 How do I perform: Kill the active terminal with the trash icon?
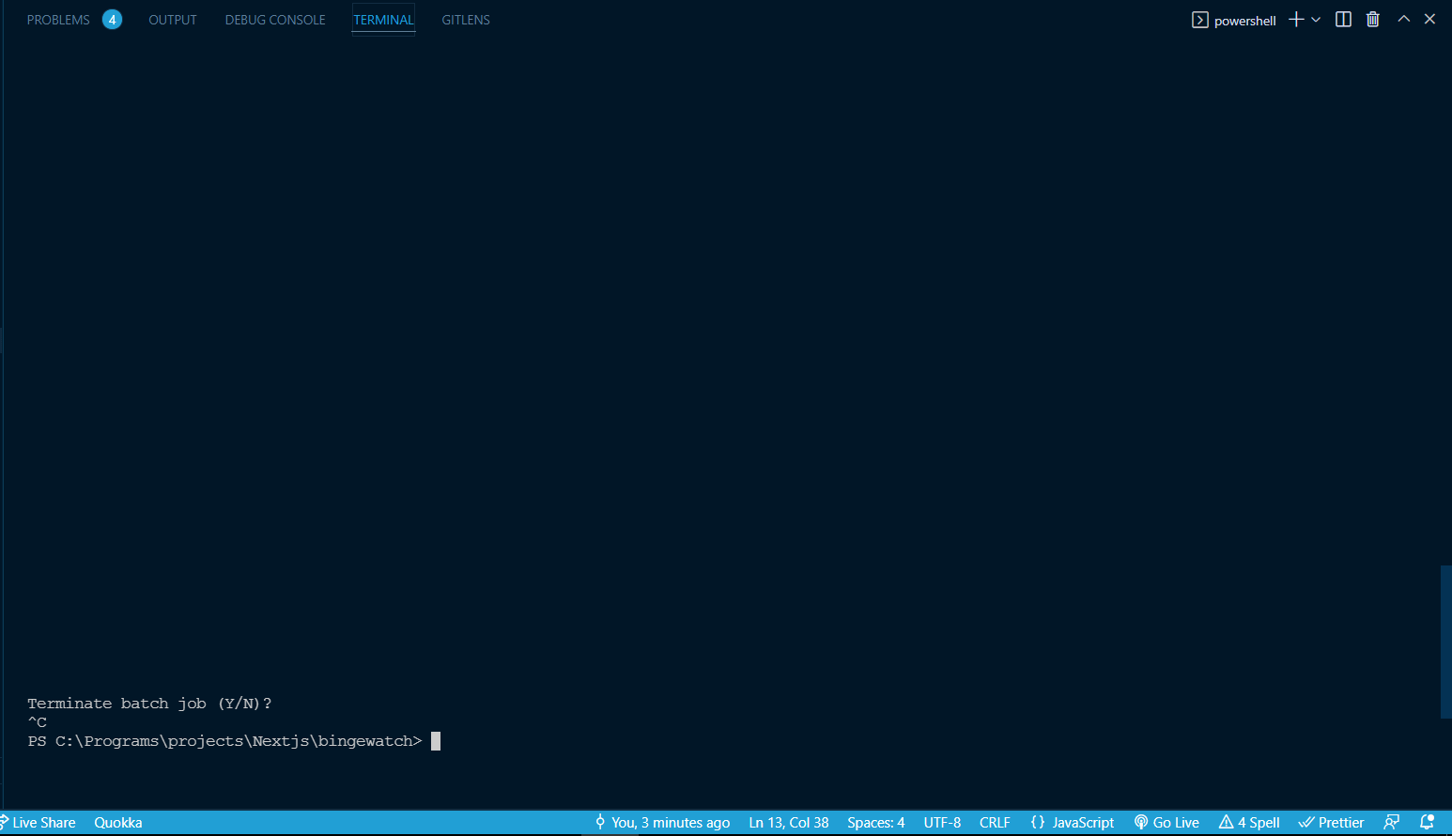pos(1372,19)
